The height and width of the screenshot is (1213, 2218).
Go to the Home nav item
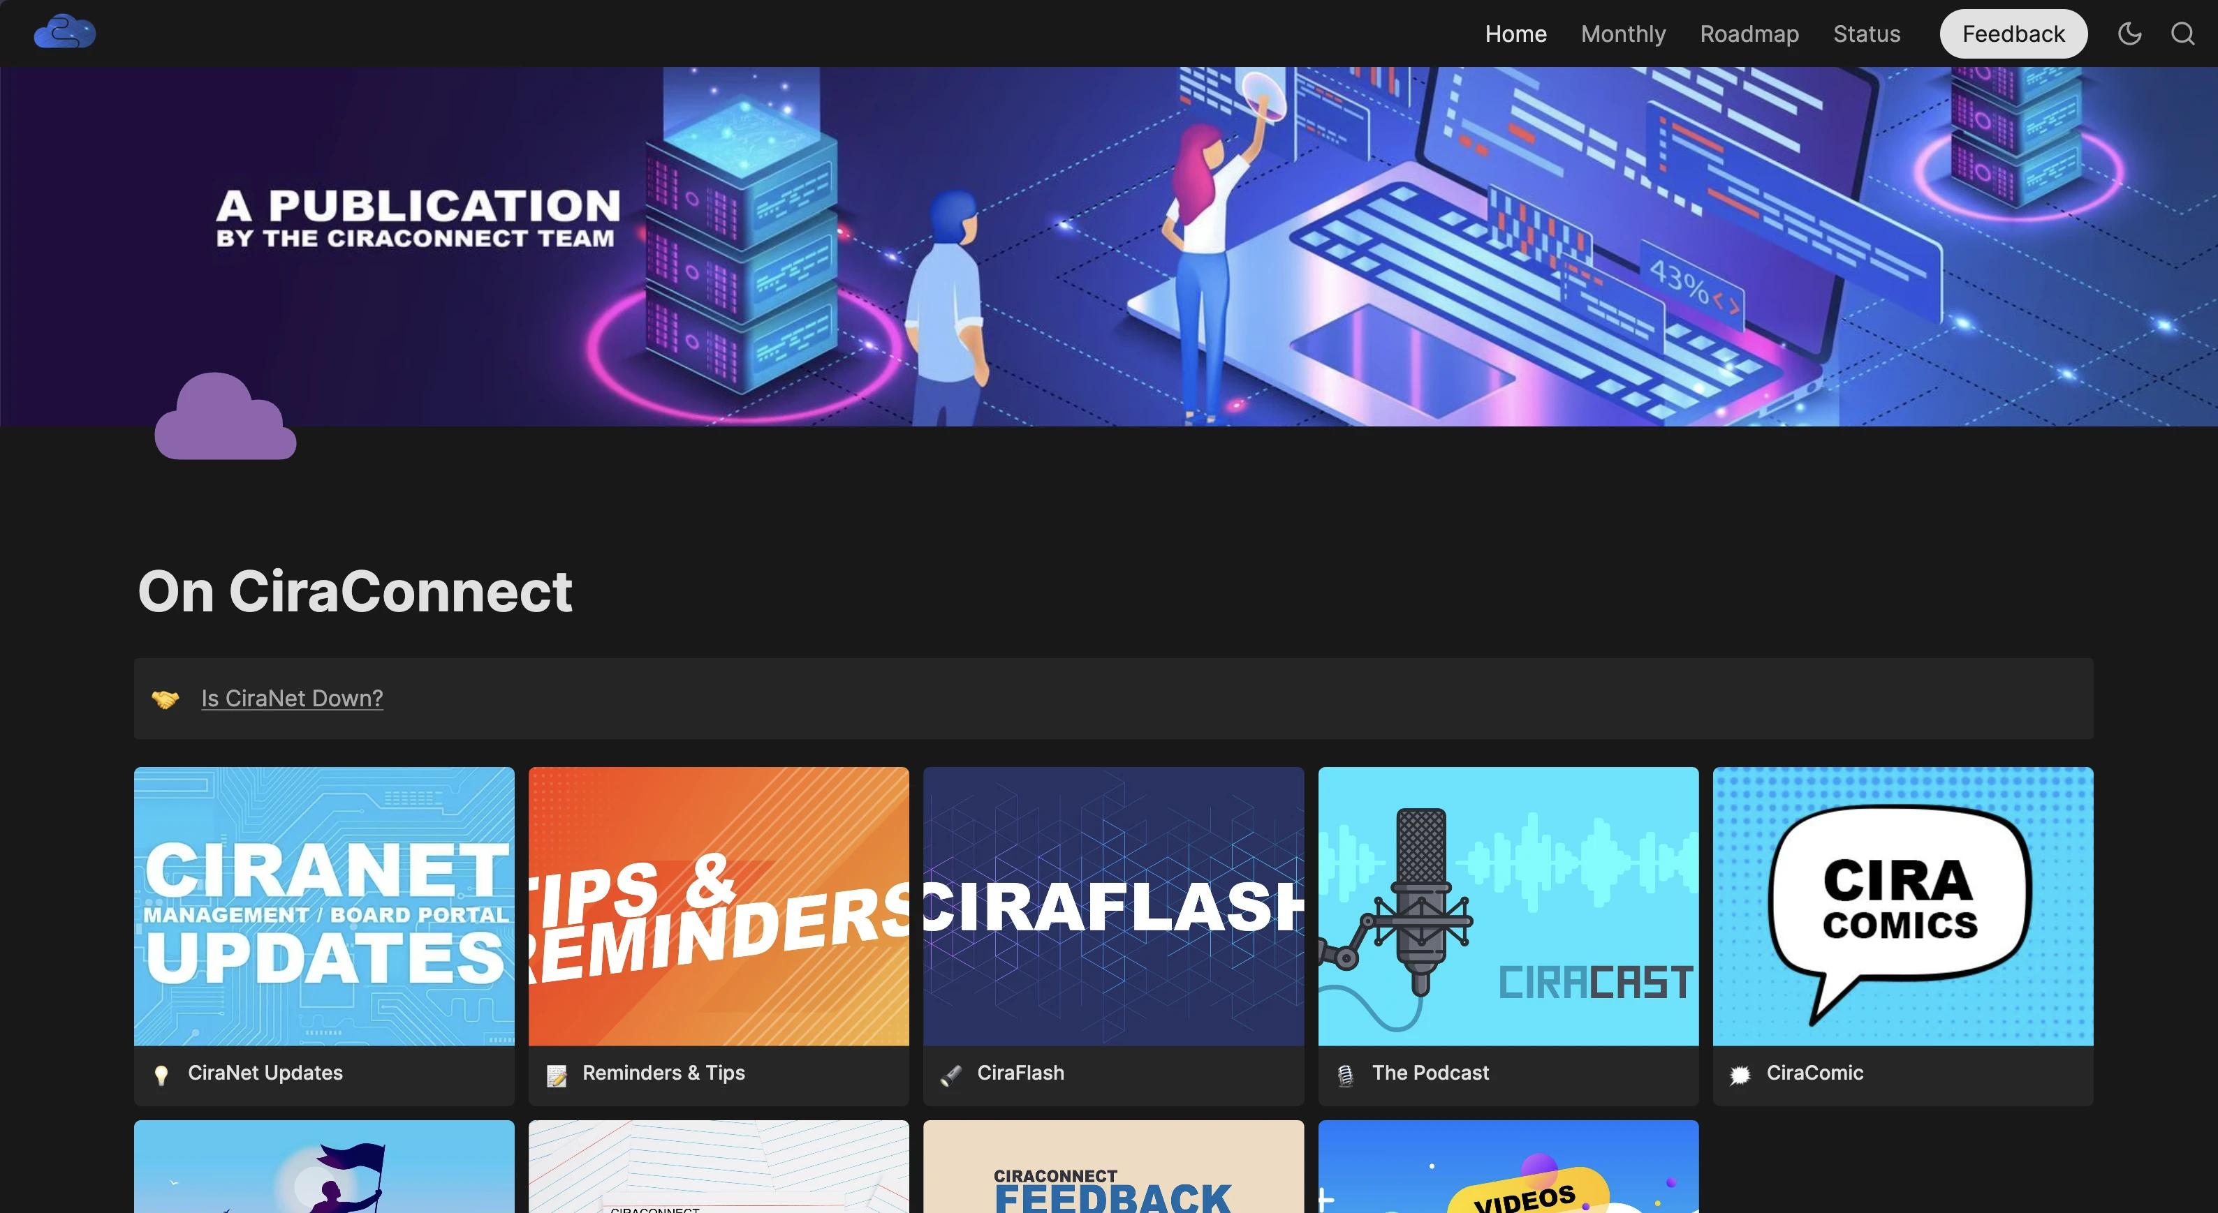click(x=1515, y=34)
